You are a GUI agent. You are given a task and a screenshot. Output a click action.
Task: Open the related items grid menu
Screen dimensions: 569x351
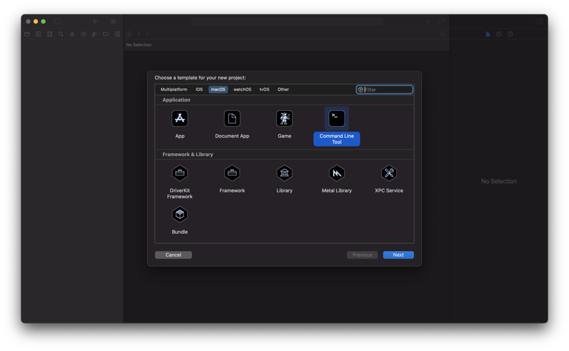click(129, 34)
